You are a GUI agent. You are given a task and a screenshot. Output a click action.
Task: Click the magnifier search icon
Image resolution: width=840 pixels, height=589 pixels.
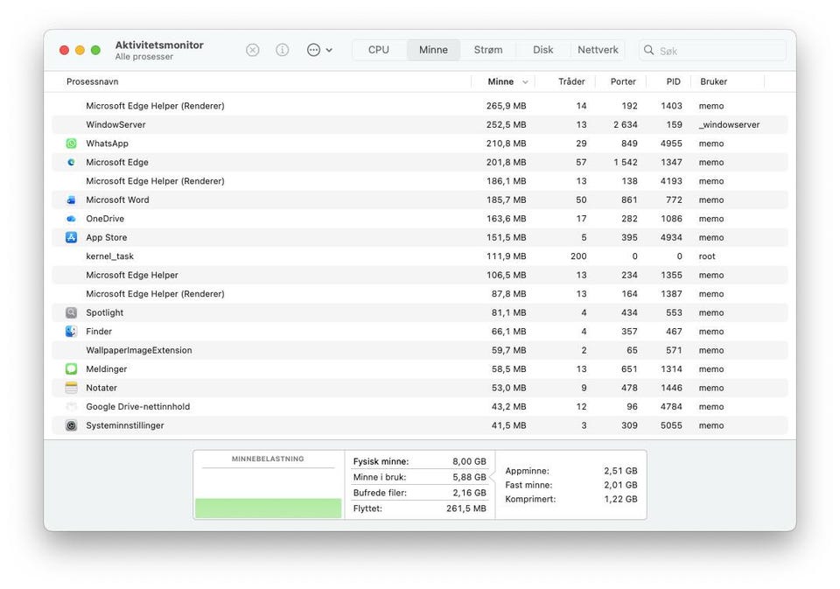(648, 50)
